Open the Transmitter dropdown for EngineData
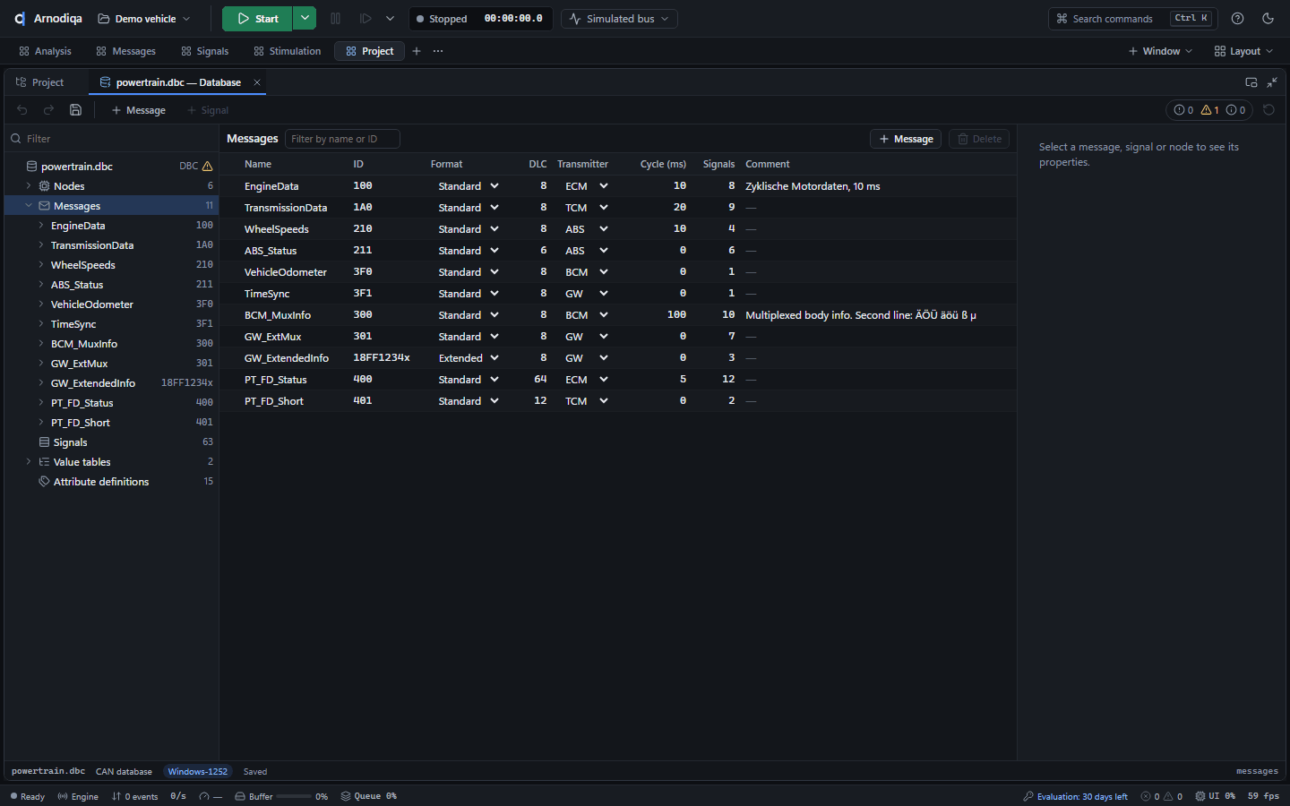The image size is (1290, 806). pos(587,186)
